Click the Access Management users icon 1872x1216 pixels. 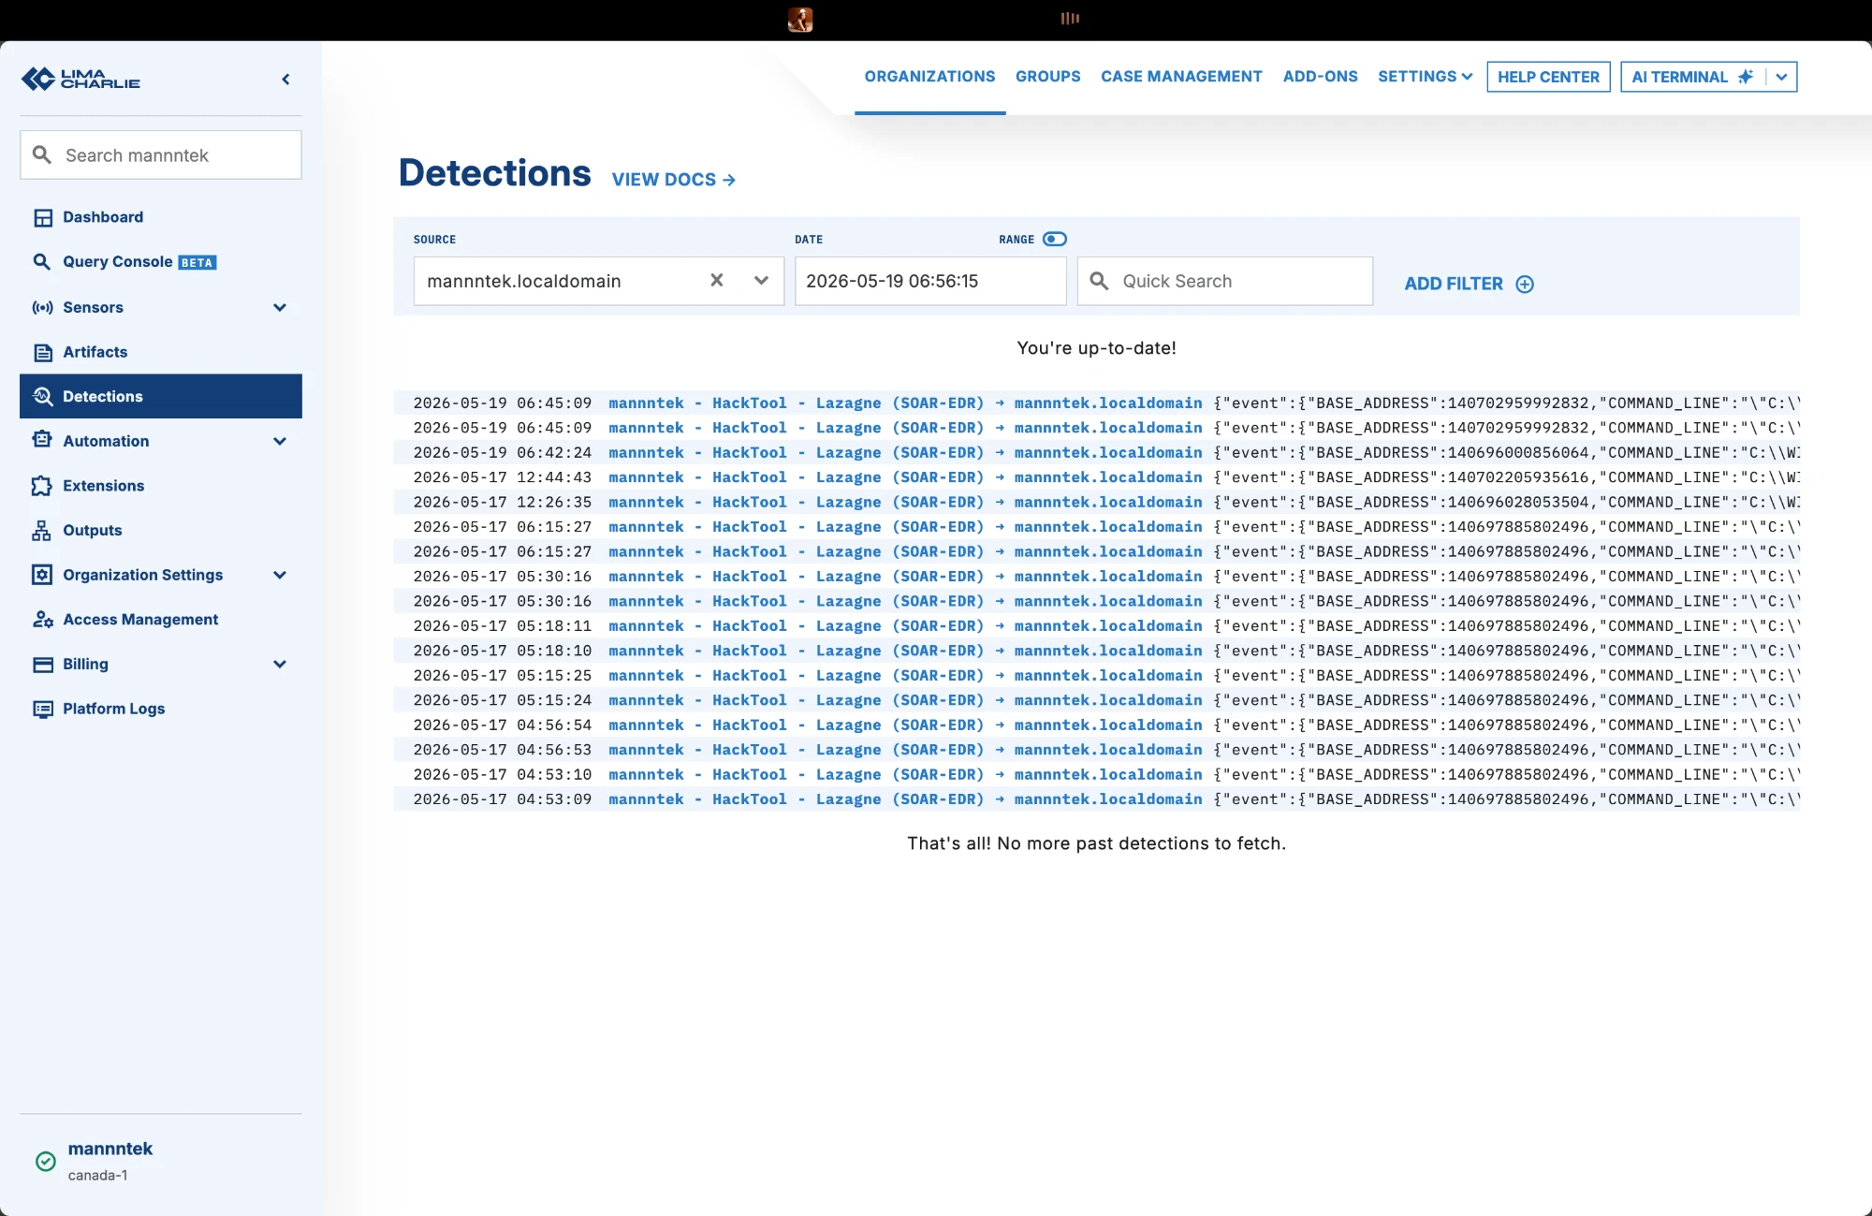43,620
